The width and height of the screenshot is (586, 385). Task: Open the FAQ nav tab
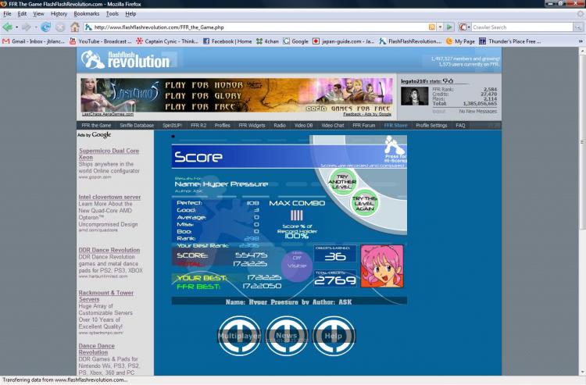point(460,126)
